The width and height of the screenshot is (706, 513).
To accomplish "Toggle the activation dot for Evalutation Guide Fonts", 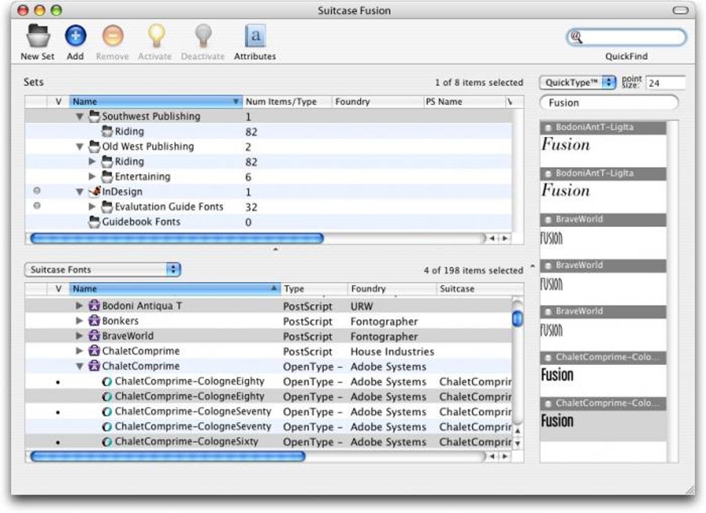I will point(37,205).
